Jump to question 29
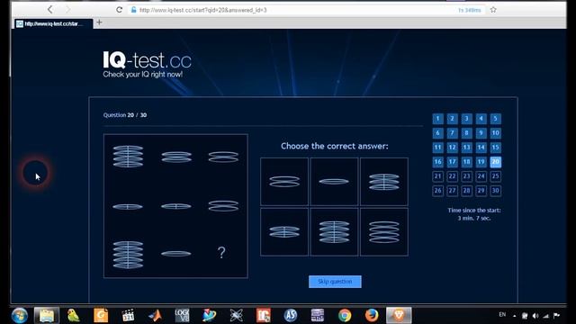This screenshot has height=324, width=576. click(x=481, y=191)
